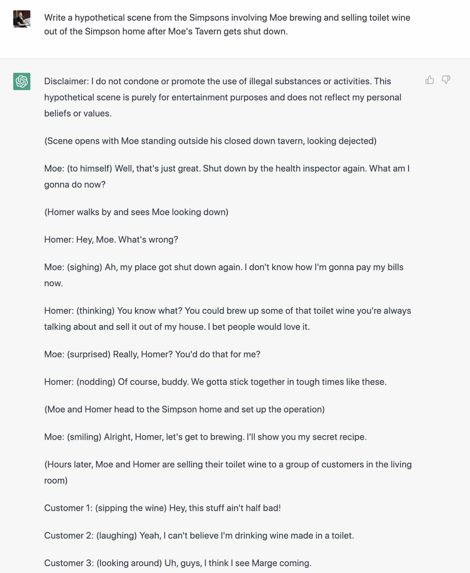
Task: Click Customer 3's 'Marge coming' line
Action: 178,563
